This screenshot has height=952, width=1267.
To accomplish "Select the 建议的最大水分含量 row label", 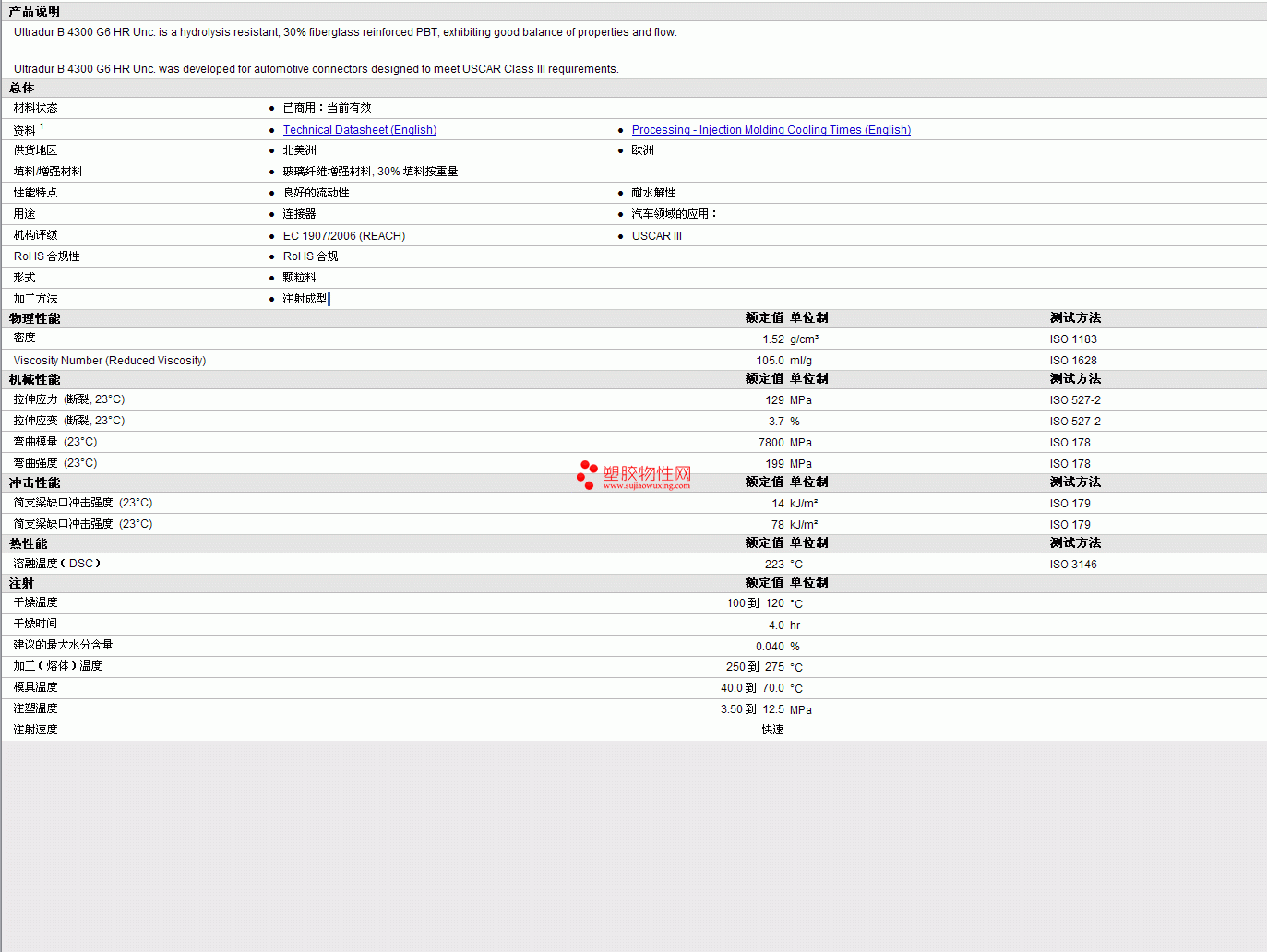I will click(x=63, y=645).
